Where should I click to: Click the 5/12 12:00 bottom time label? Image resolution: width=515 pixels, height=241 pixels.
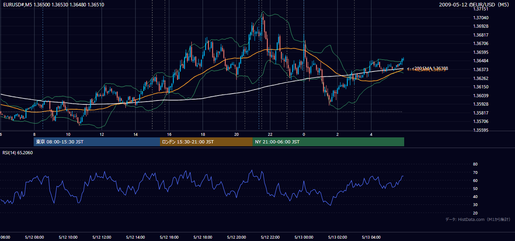point(102,237)
